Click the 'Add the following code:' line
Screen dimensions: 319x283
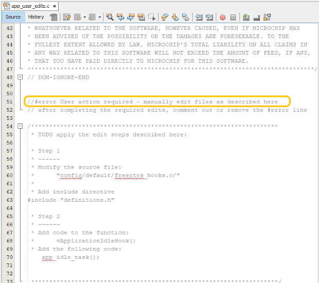click(76, 249)
